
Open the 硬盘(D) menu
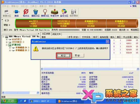(x=15, y=6)
